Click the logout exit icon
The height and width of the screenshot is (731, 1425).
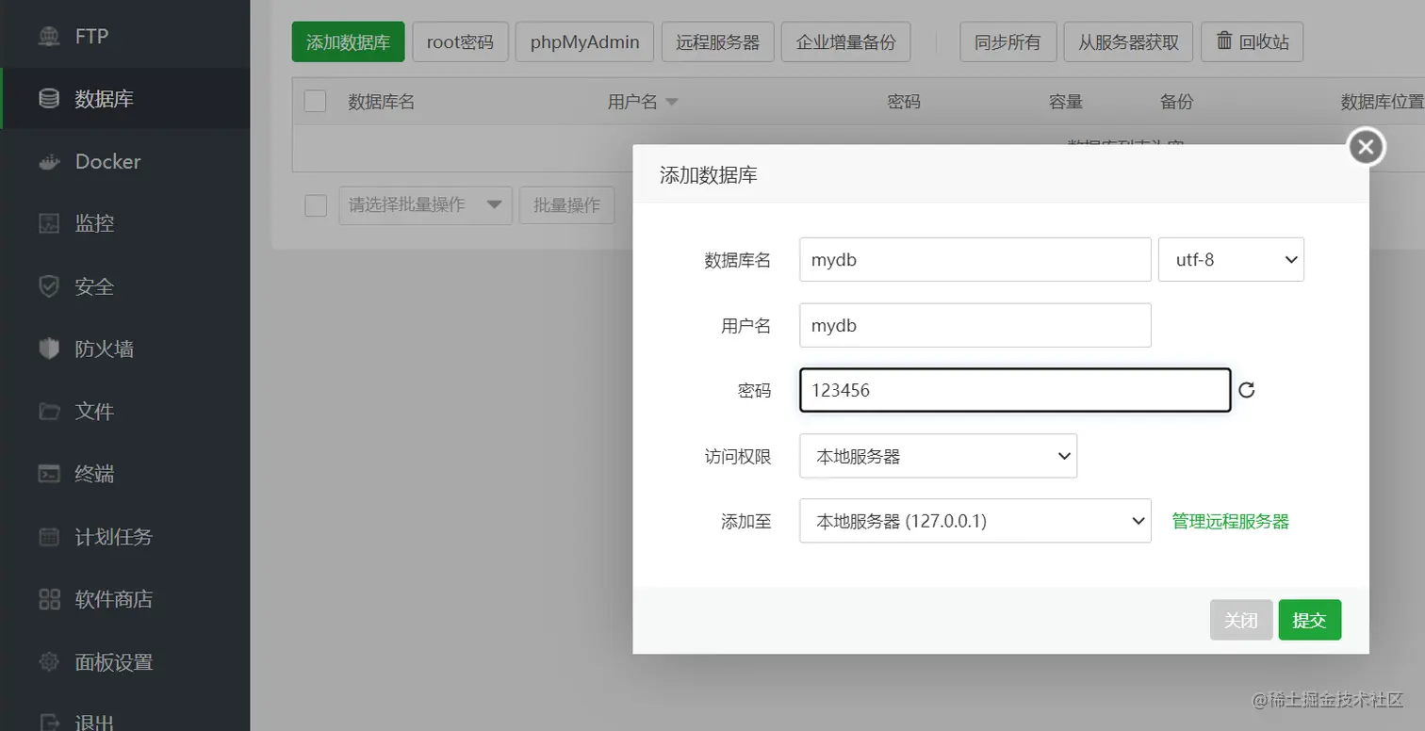[x=49, y=723]
